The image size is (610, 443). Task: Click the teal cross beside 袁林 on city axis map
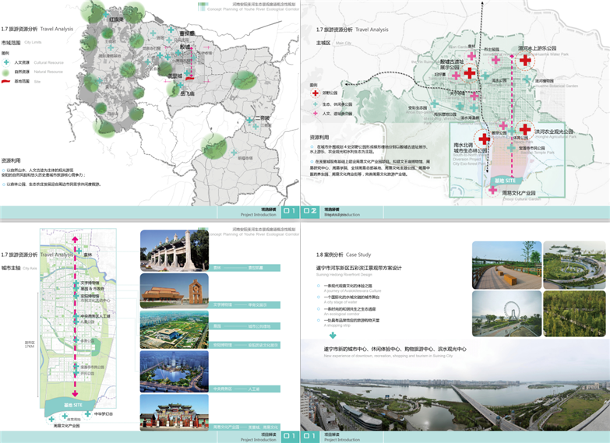click(79, 251)
